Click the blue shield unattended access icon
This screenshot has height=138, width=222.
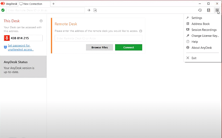point(5,47)
